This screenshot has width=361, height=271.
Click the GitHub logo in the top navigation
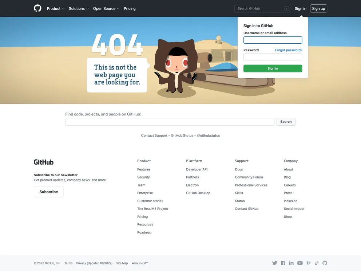click(x=37, y=8)
